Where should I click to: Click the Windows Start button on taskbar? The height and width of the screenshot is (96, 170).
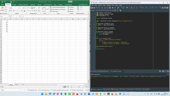(42, 94)
